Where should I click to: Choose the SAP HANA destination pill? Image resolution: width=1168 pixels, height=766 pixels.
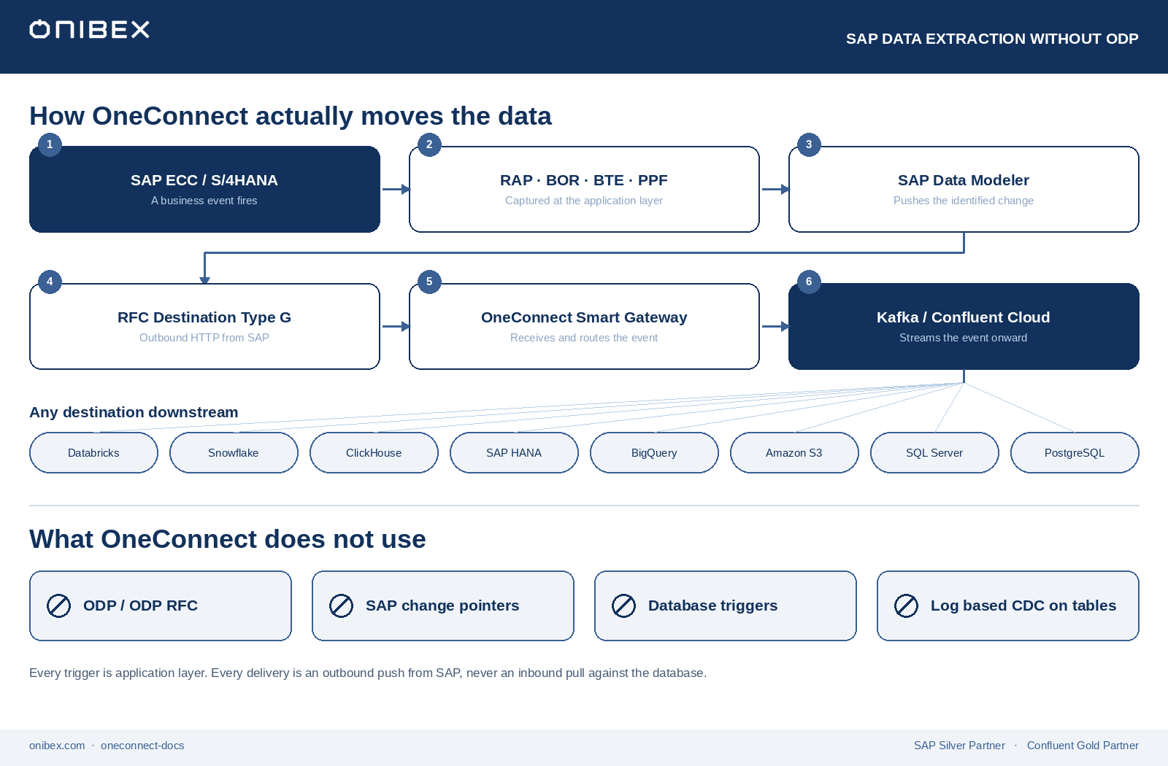click(514, 453)
